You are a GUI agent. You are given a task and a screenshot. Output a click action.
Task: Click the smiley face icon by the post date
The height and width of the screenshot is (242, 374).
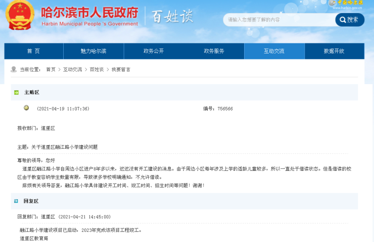coord(26,108)
